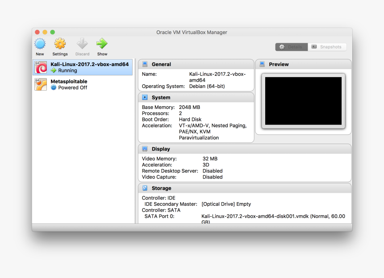The height and width of the screenshot is (278, 384).
Task: Click the 2048 MB base memory value
Action: tap(189, 107)
